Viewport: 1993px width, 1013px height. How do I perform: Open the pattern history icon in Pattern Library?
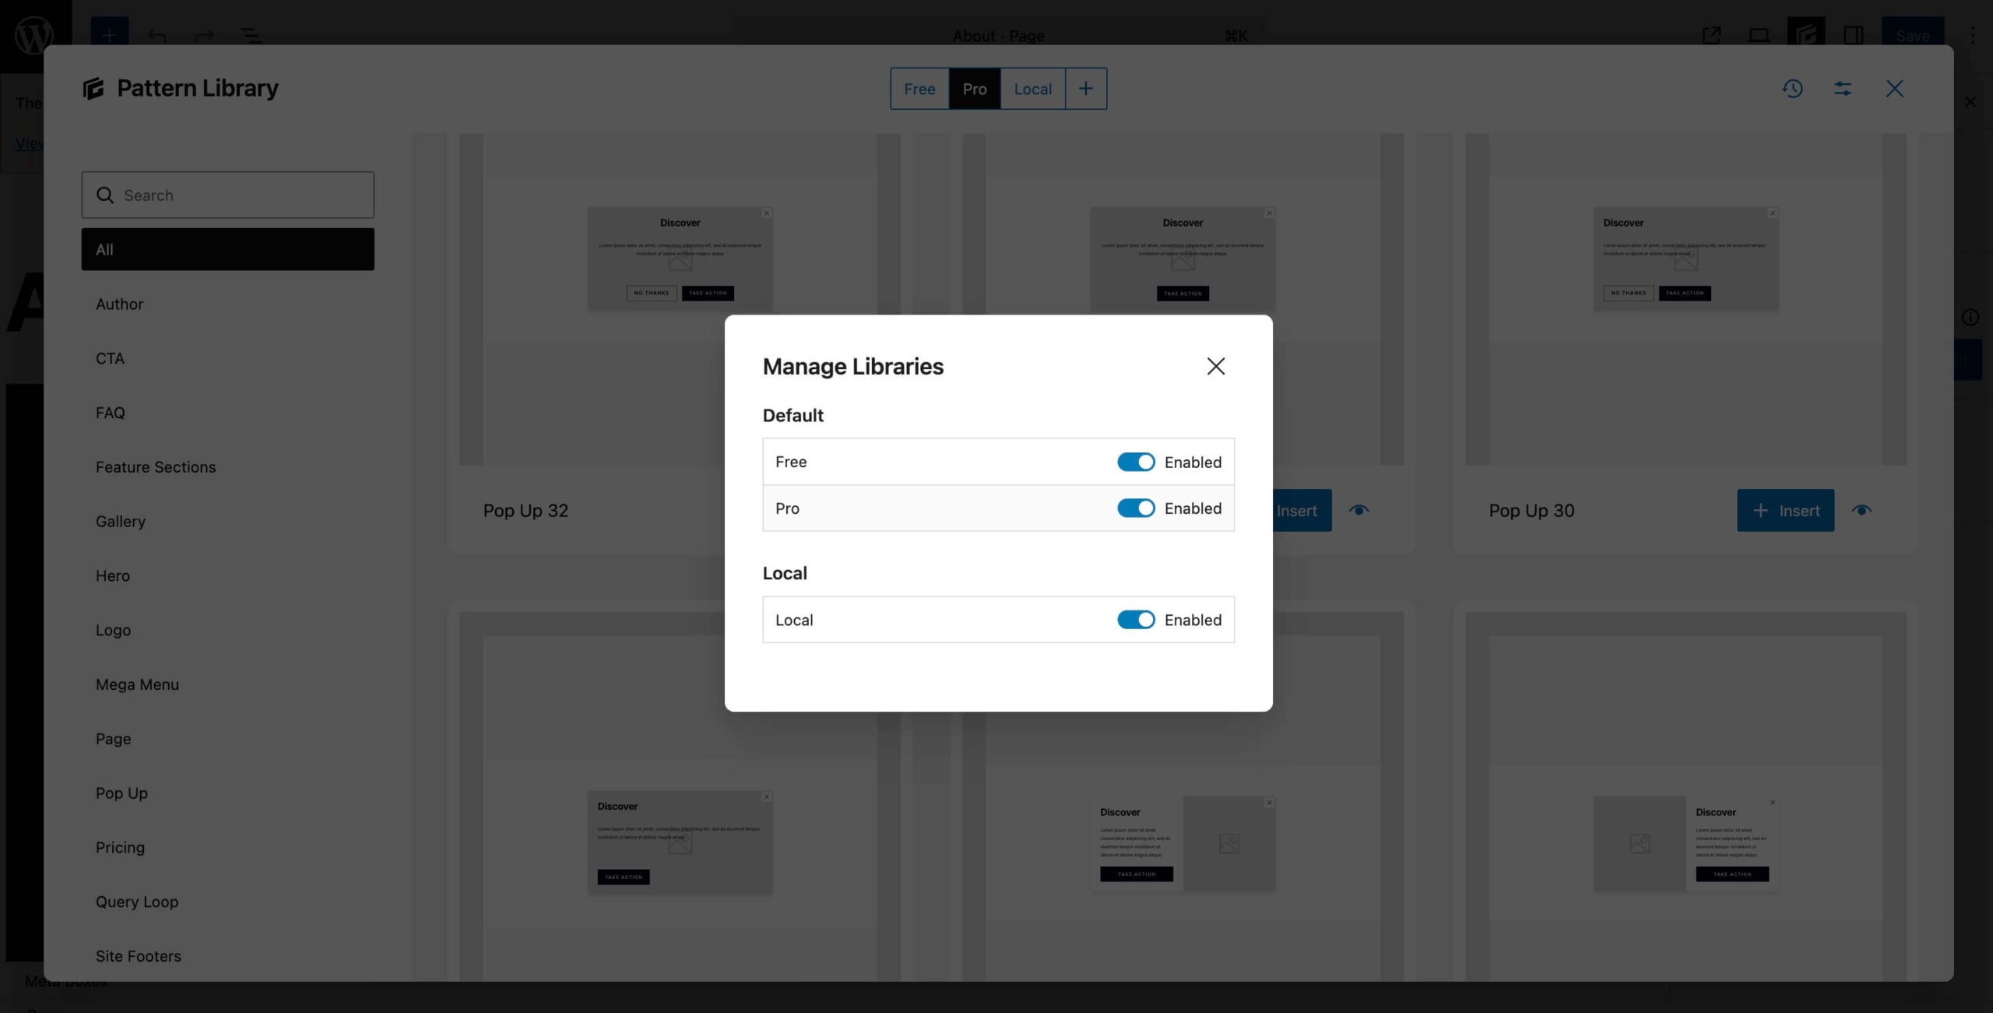[x=1792, y=89]
